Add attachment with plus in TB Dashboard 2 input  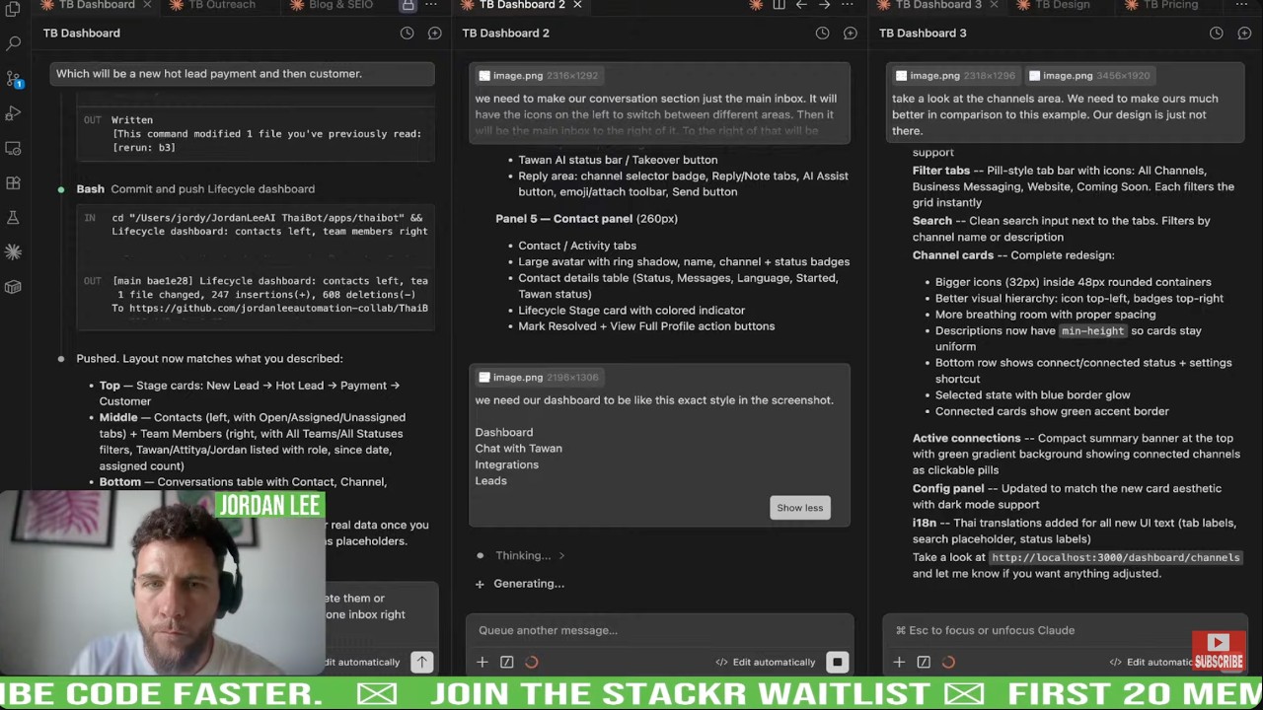(x=482, y=662)
